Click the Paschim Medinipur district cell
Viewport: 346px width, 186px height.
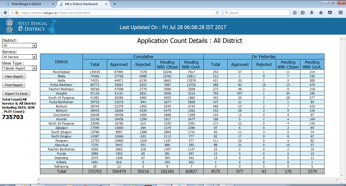click(61, 89)
